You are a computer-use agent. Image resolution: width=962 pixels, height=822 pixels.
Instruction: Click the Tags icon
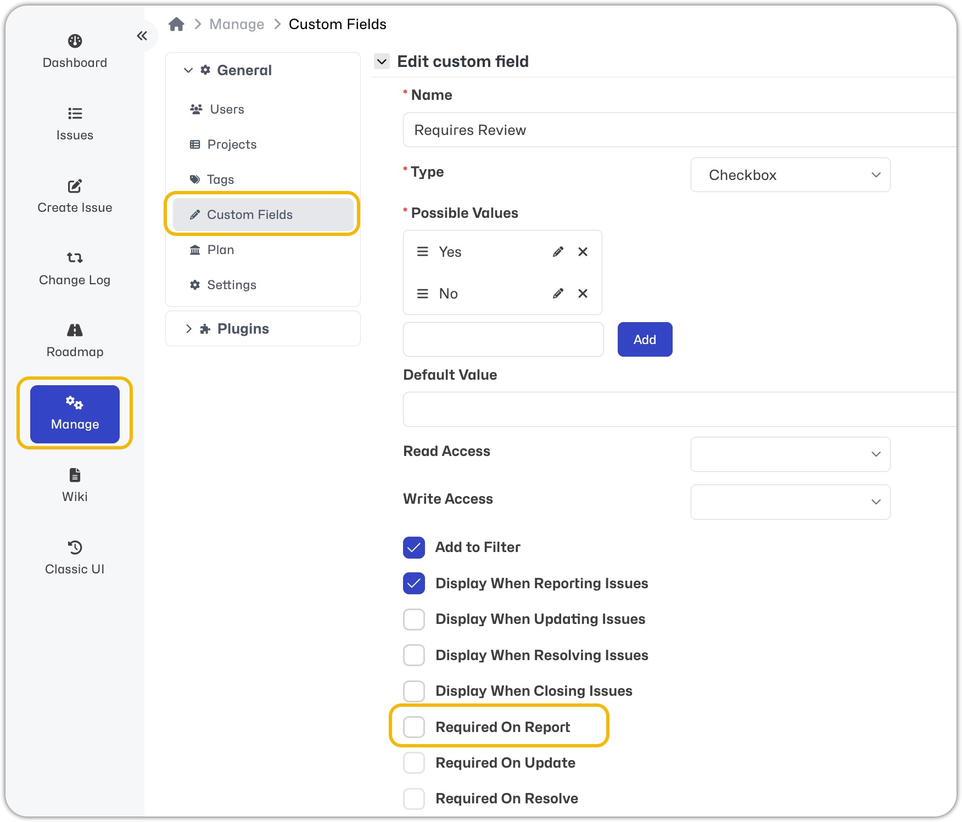[195, 179]
